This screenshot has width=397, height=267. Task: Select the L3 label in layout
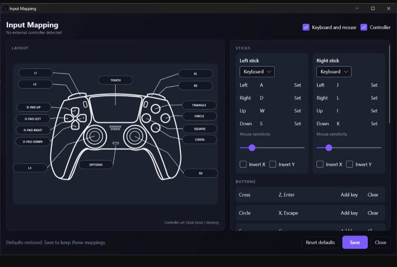pyautogui.click(x=30, y=168)
